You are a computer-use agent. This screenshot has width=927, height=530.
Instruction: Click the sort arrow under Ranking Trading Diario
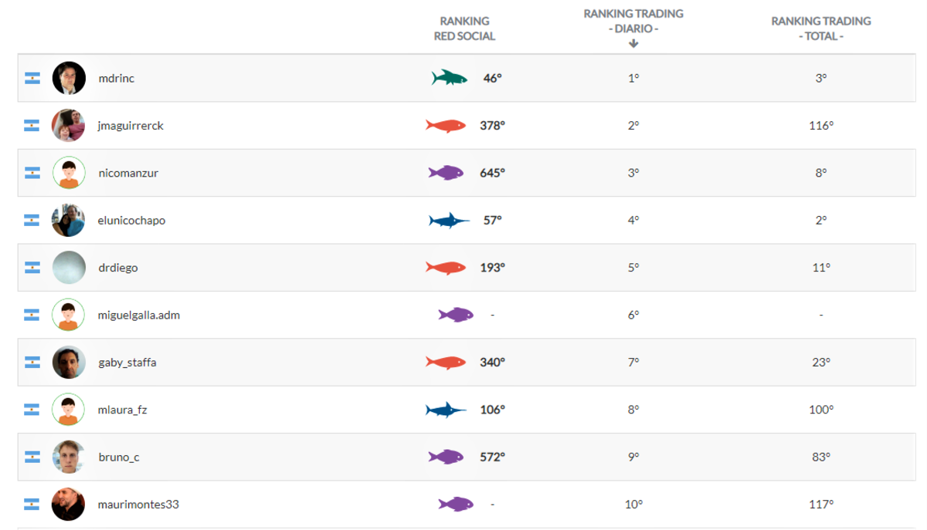point(633,44)
